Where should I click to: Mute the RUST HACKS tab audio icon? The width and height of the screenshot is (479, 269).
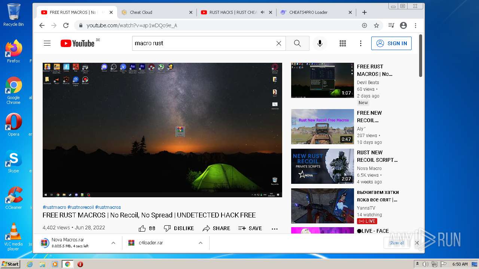click(263, 12)
